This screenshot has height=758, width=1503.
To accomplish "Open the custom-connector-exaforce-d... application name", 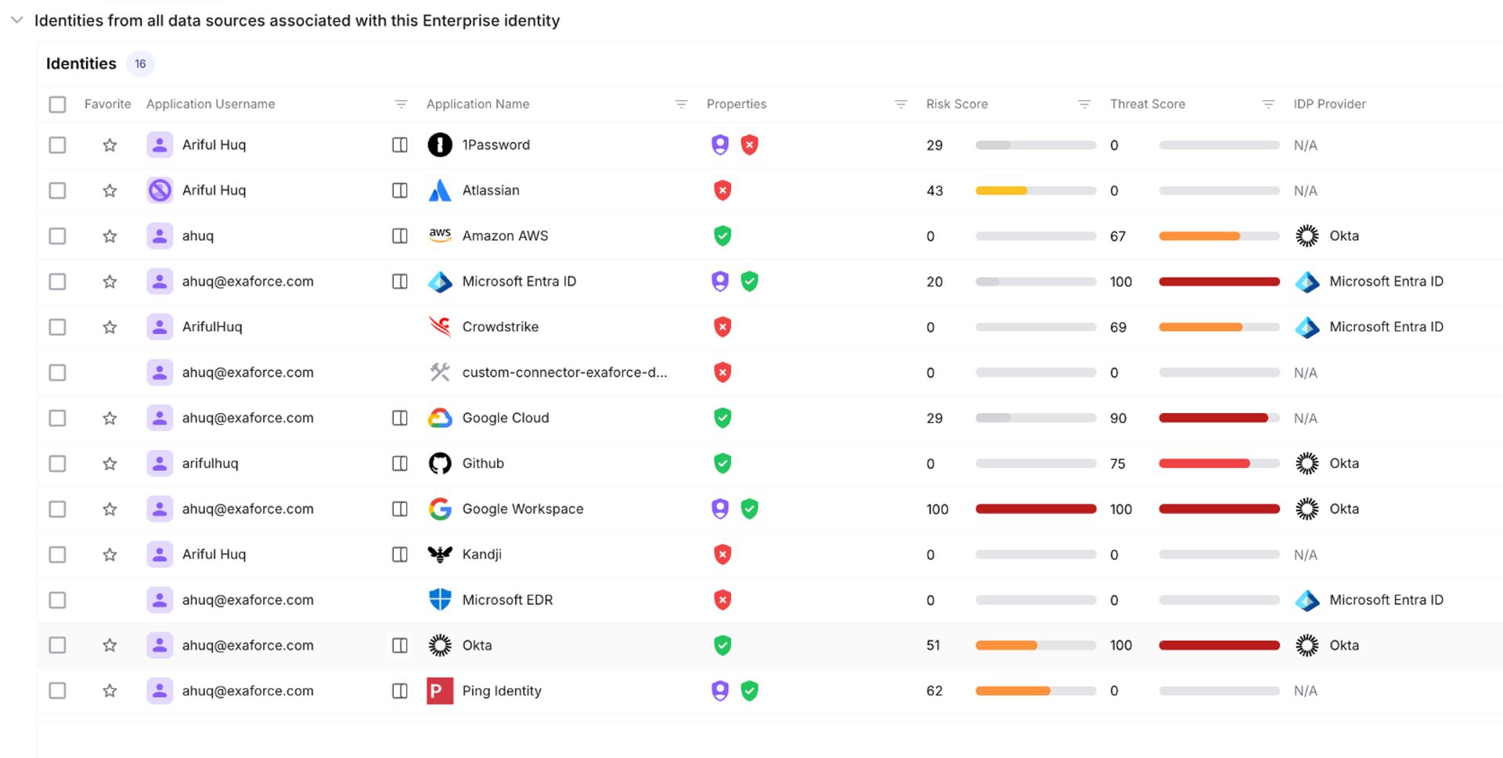I will 564,372.
